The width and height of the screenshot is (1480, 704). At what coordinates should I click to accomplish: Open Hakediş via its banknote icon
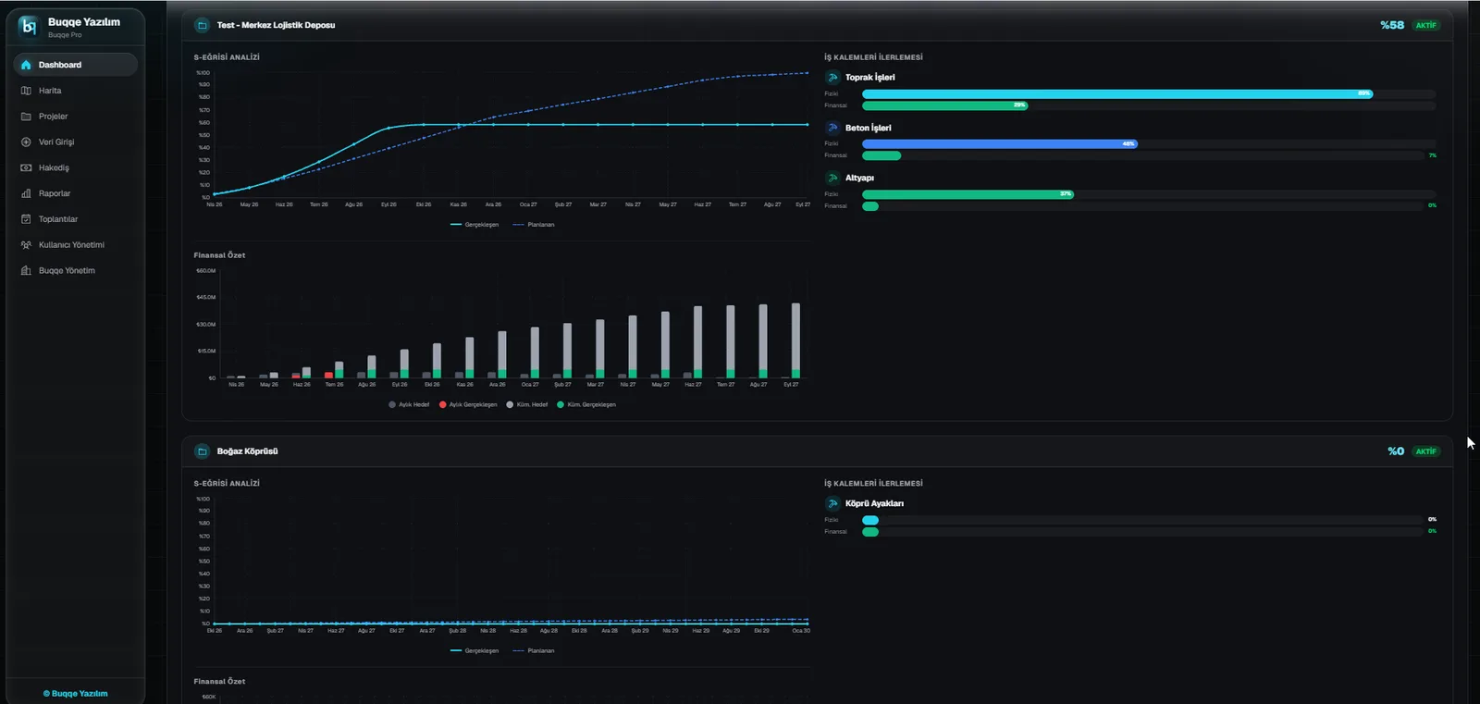[x=26, y=168]
